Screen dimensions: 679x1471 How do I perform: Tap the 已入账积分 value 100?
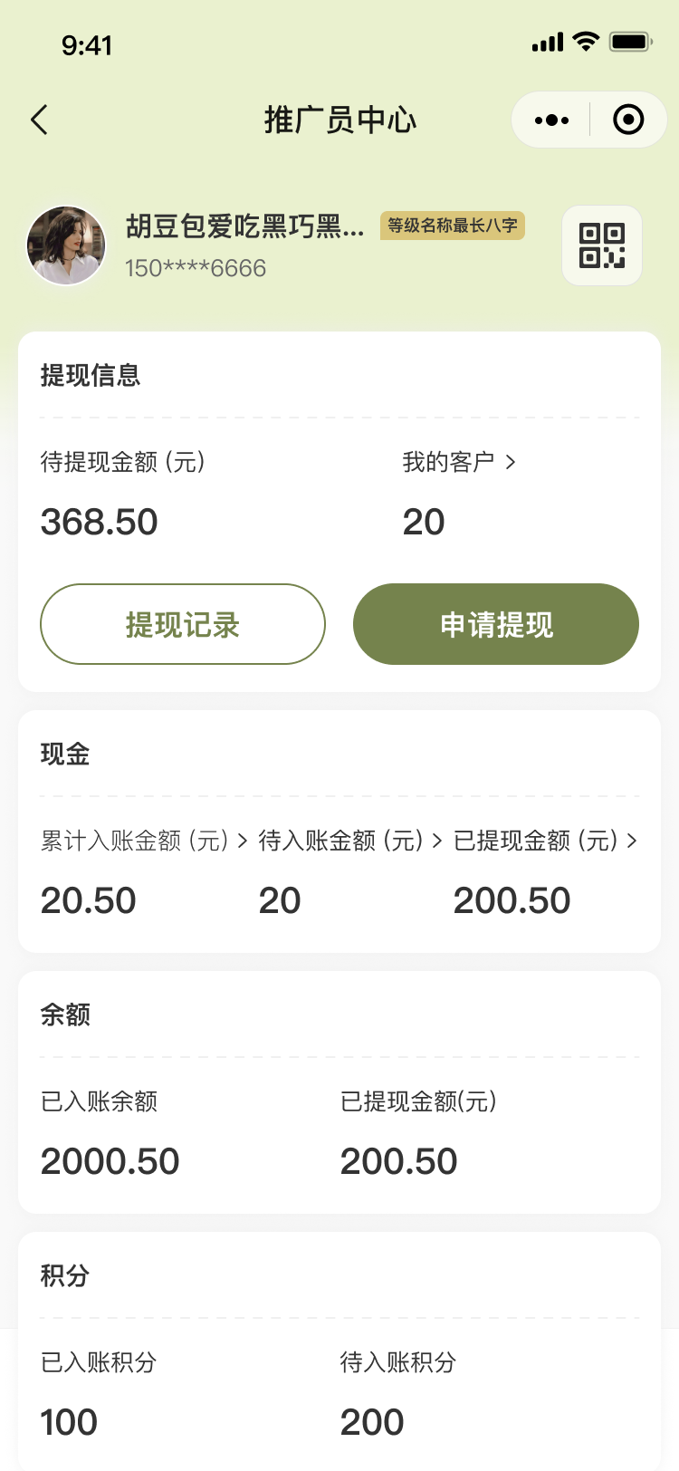(69, 1422)
